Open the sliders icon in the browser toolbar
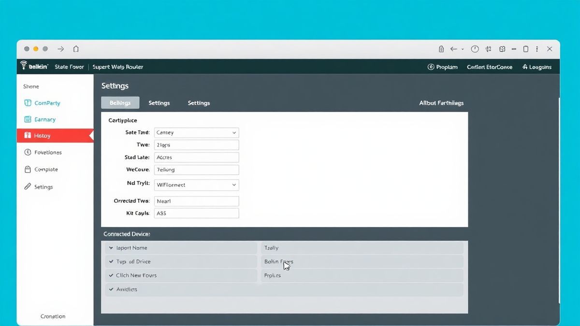580x326 pixels. [x=489, y=49]
